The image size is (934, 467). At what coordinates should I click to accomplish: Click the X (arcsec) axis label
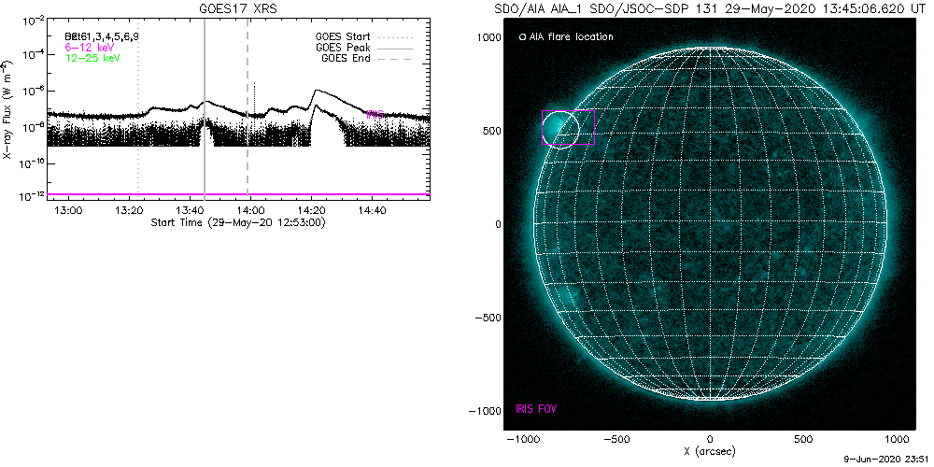click(x=710, y=451)
